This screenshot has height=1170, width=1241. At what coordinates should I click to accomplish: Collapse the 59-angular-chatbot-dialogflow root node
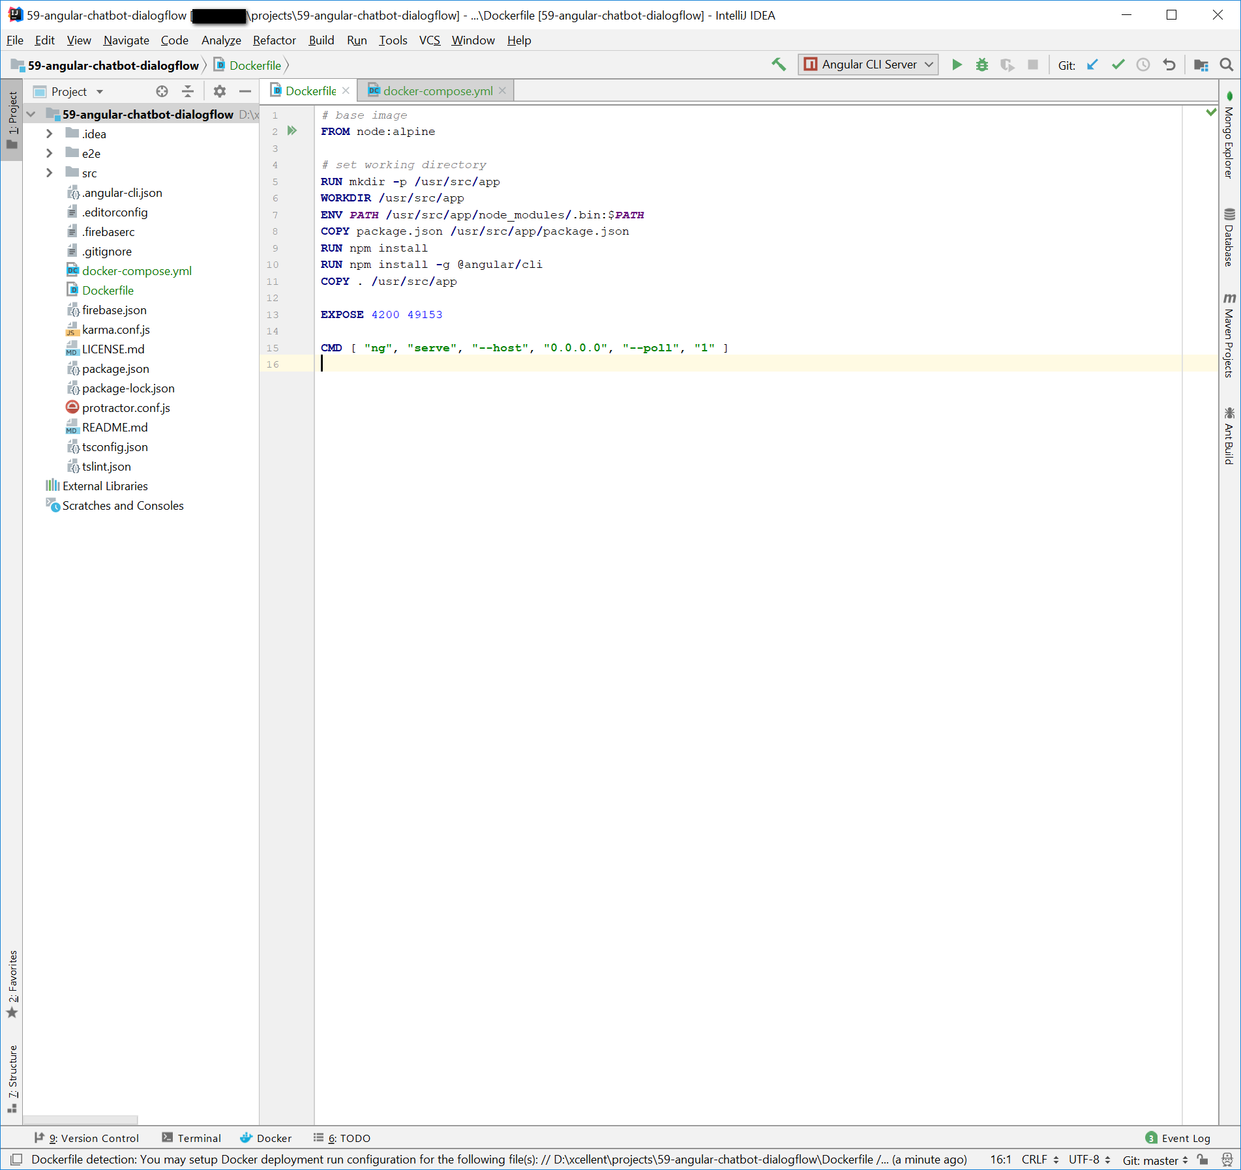pos(31,114)
